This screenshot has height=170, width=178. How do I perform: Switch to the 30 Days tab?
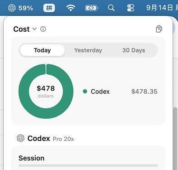[134, 50]
